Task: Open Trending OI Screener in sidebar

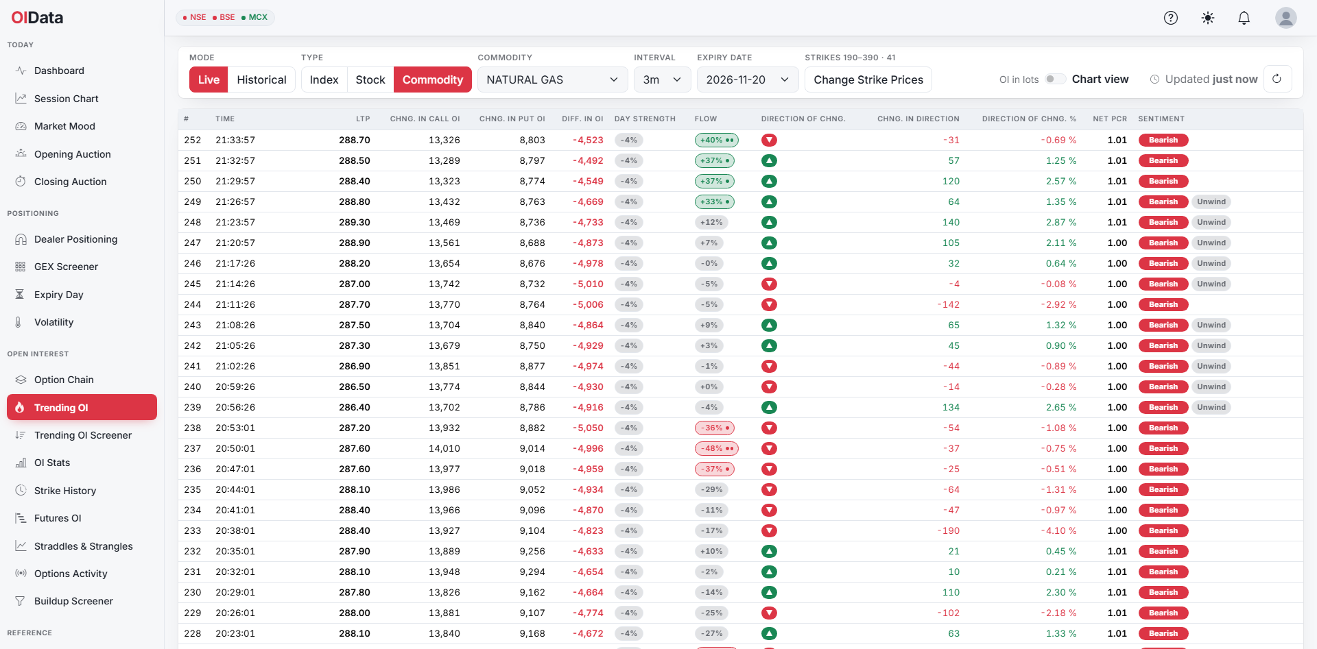Action: click(x=82, y=435)
